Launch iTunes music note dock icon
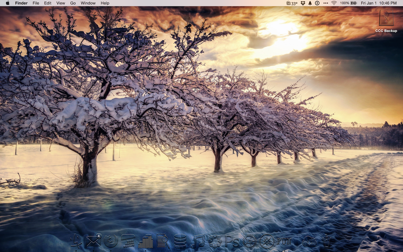The image size is (403, 252). coord(198,241)
